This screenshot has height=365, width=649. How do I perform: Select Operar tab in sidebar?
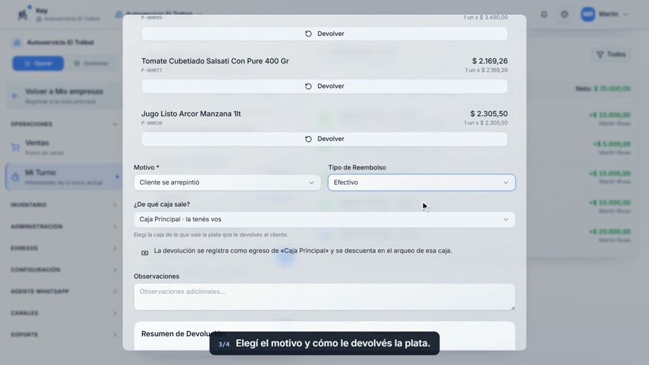click(38, 64)
